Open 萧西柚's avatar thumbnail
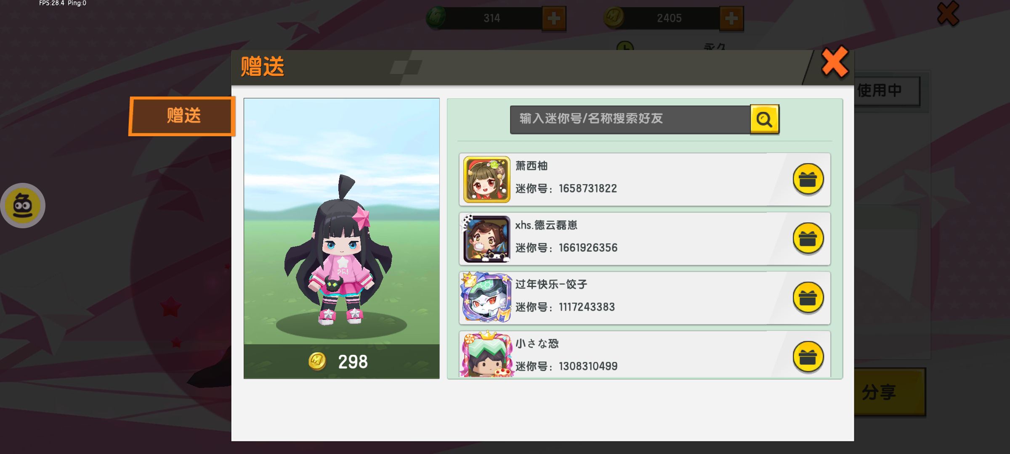1010x454 pixels. [x=487, y=179]
